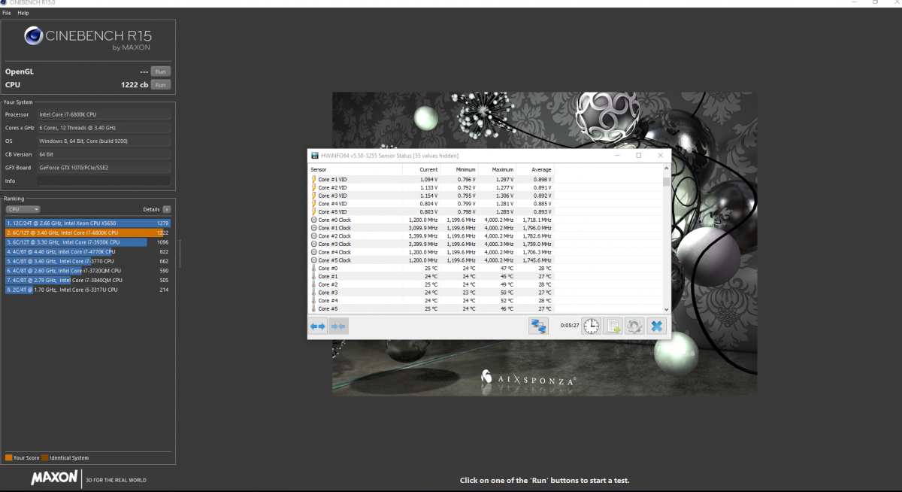
Task: Click the Cinebench title bar app icon
Action: tap(4, 3)
